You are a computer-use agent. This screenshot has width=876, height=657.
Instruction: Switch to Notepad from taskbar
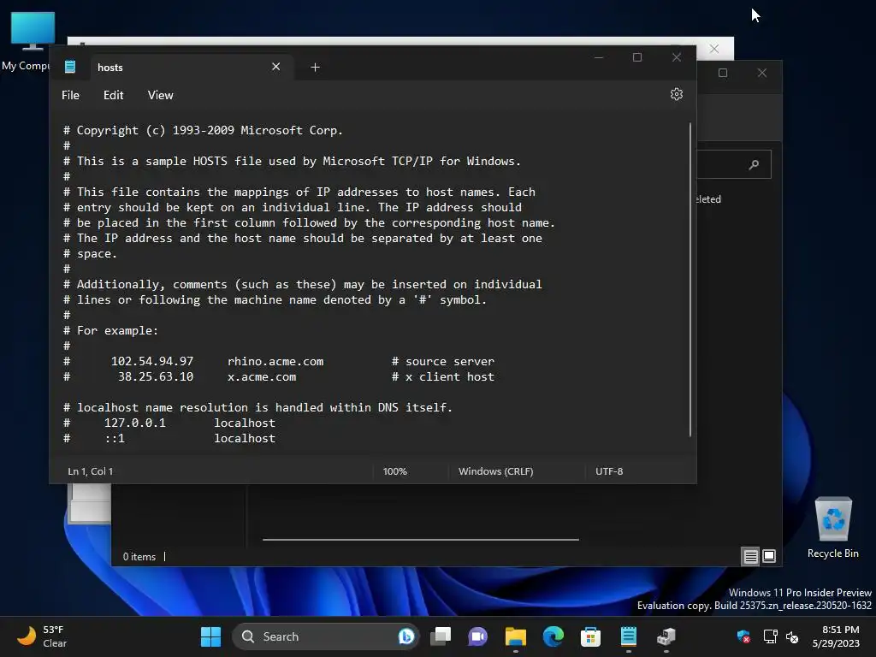point(629,636)
